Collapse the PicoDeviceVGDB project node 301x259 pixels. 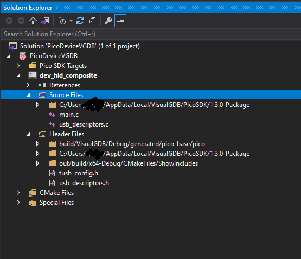point(9,56)
